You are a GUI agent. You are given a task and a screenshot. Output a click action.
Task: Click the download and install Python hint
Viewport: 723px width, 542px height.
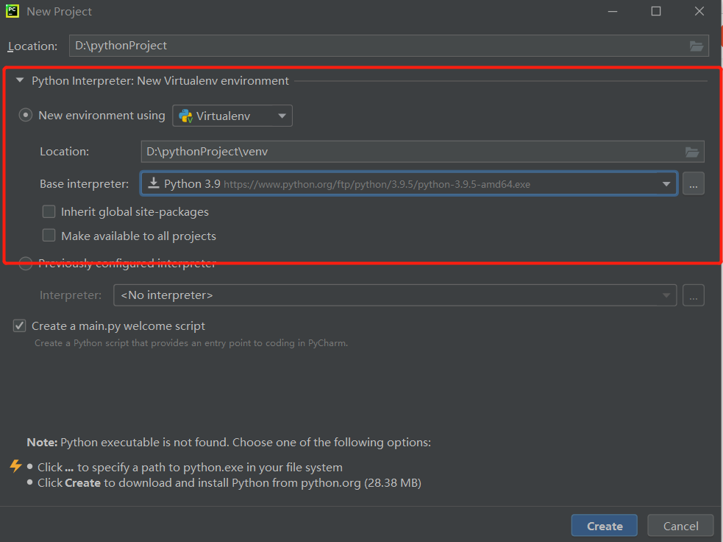pyautogui.click(x=229, y=483)
